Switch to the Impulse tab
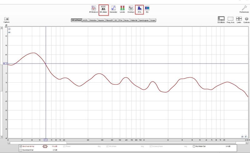Screen dimensions: 250x153 tap(101, 20)
